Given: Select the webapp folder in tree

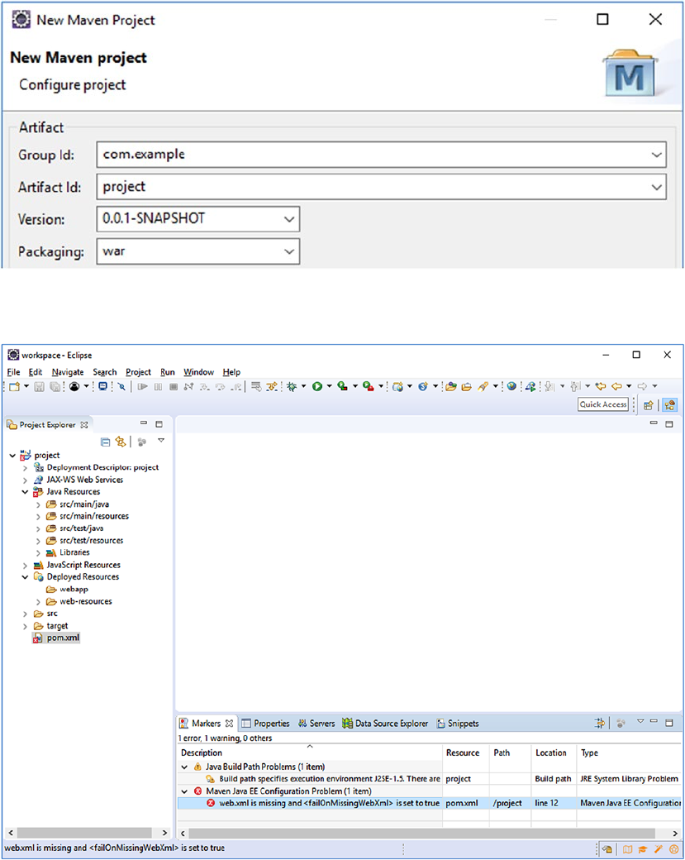Looking at the screenshot, I should click(x=74, y=589).
